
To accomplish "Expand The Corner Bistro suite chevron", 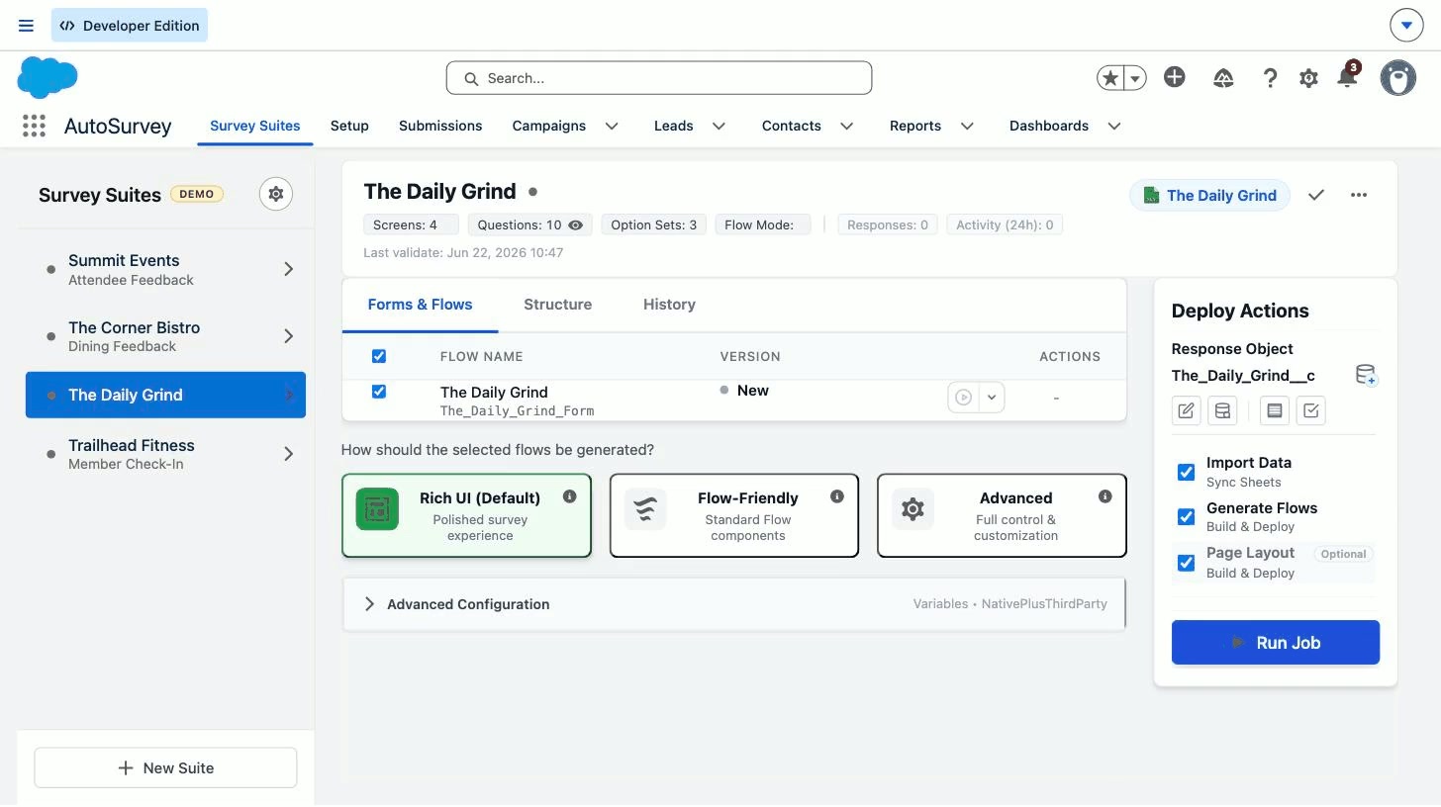I will coord(288,336).
